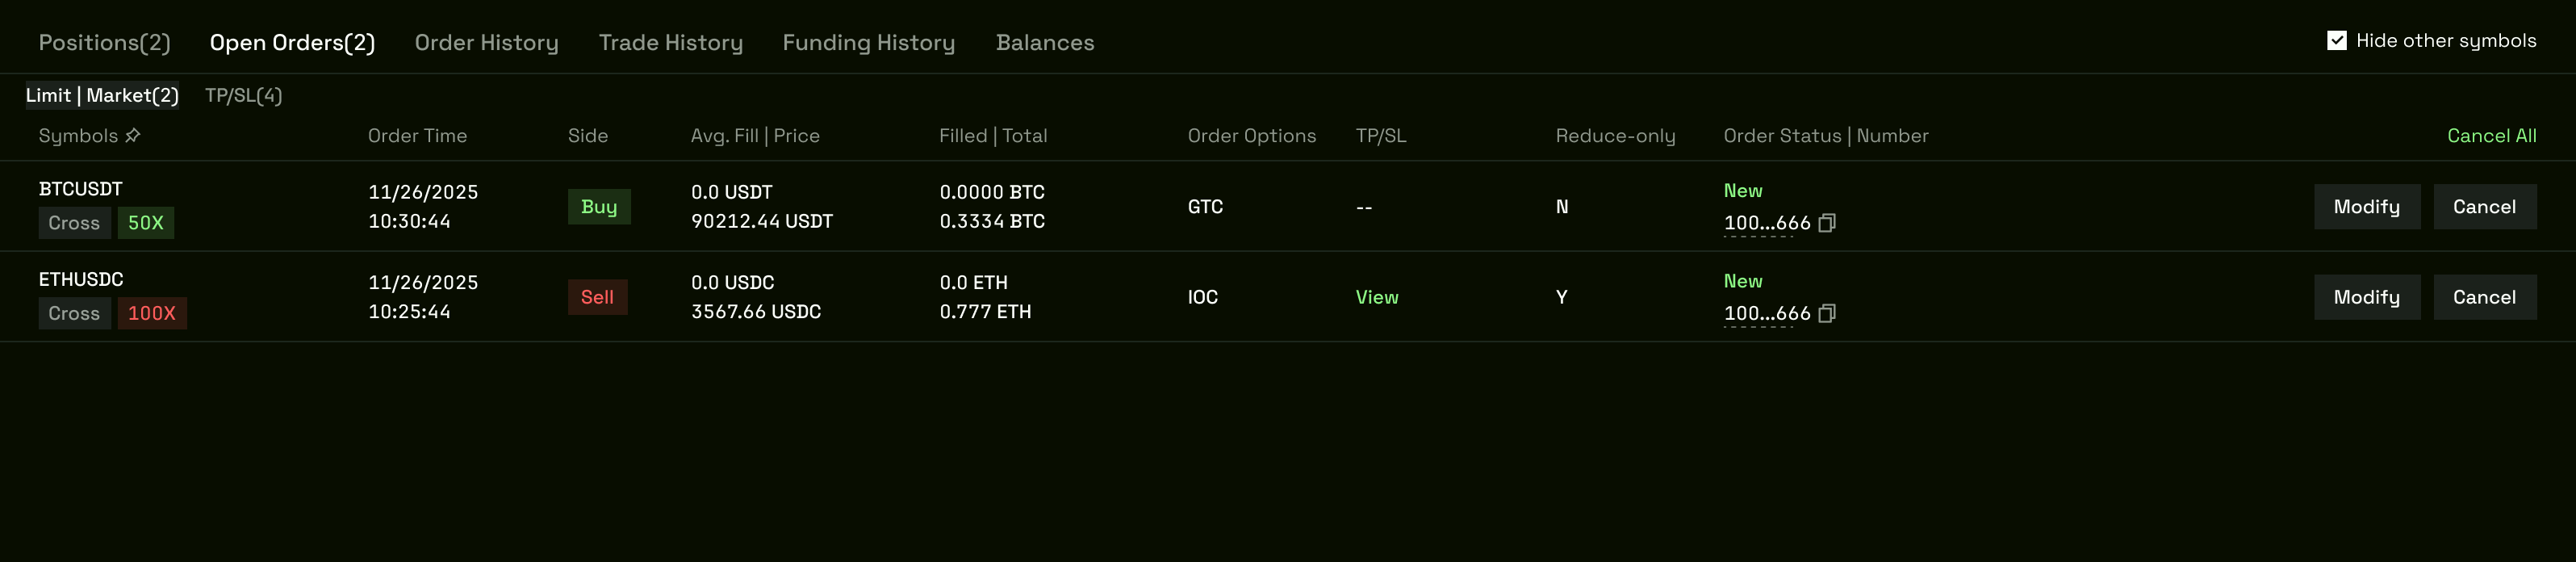Click the pin icon next to Symbols

point(133,135)
